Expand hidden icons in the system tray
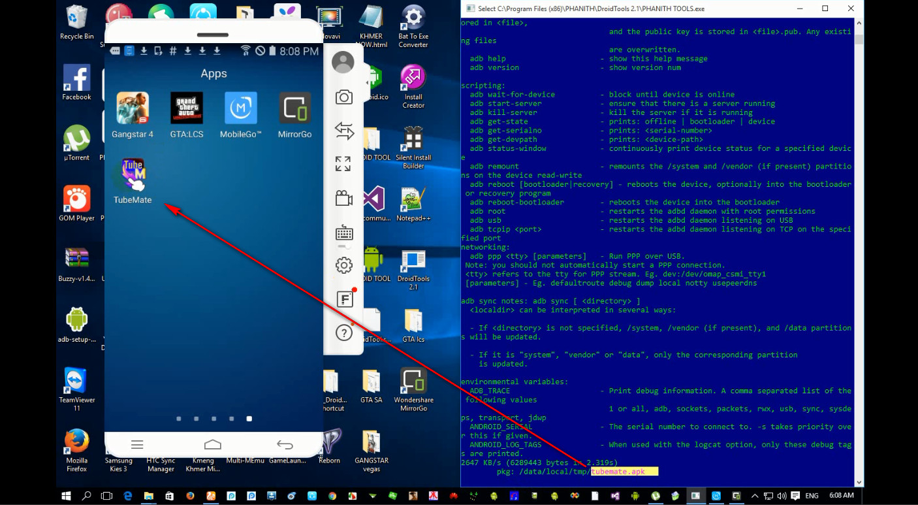 [x=755, y=495]
